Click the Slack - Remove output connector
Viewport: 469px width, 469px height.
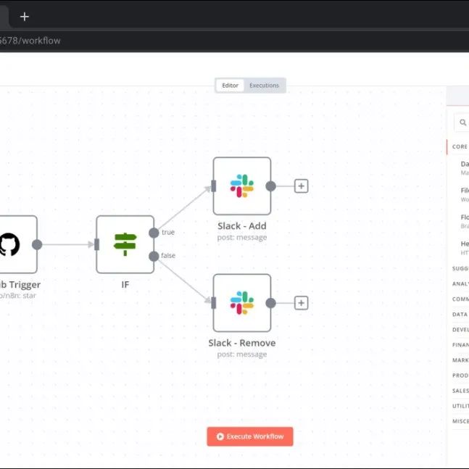point(270,303)
